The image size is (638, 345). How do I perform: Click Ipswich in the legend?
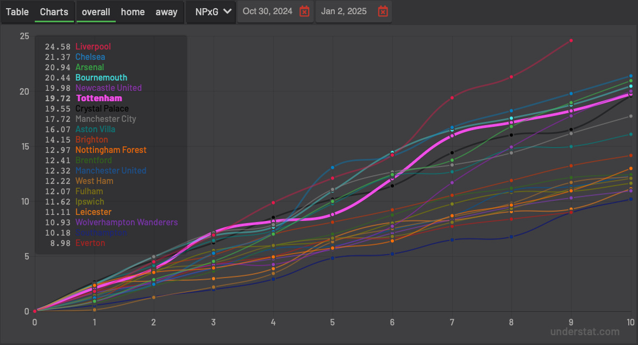(x=90, y=202)
